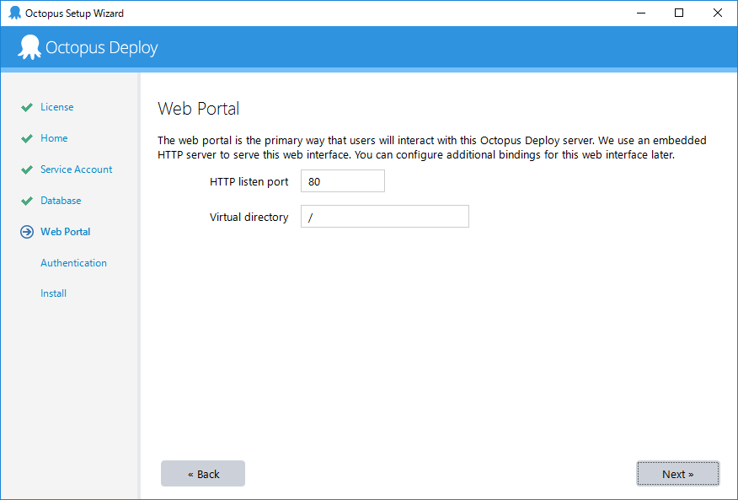Viewport: 738px width, 500px height.
Task: Click the green checkmark beside License
Action: click(27, 107)
